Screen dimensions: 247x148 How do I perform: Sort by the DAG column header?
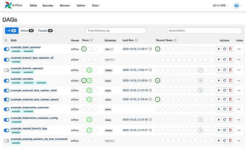14,40
